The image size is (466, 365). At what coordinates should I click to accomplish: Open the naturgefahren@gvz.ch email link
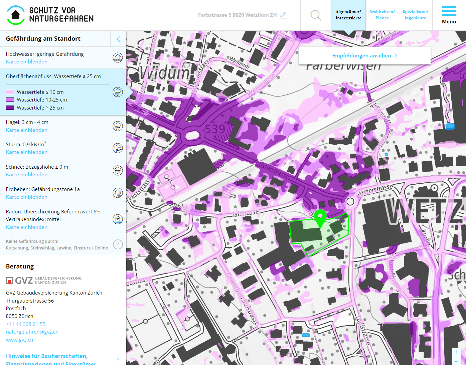point(32,332)
